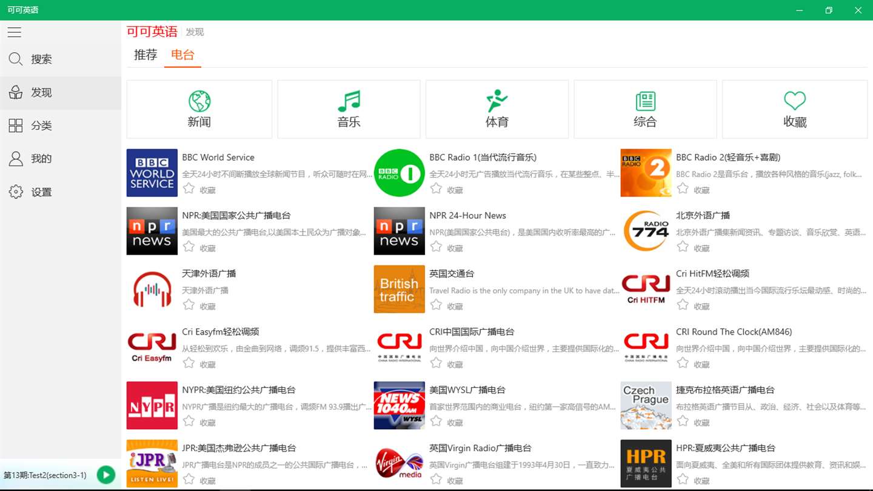Screen dimensions: 873x491
Task: Select the 体育 sports category
Action: tap(497, 109)
